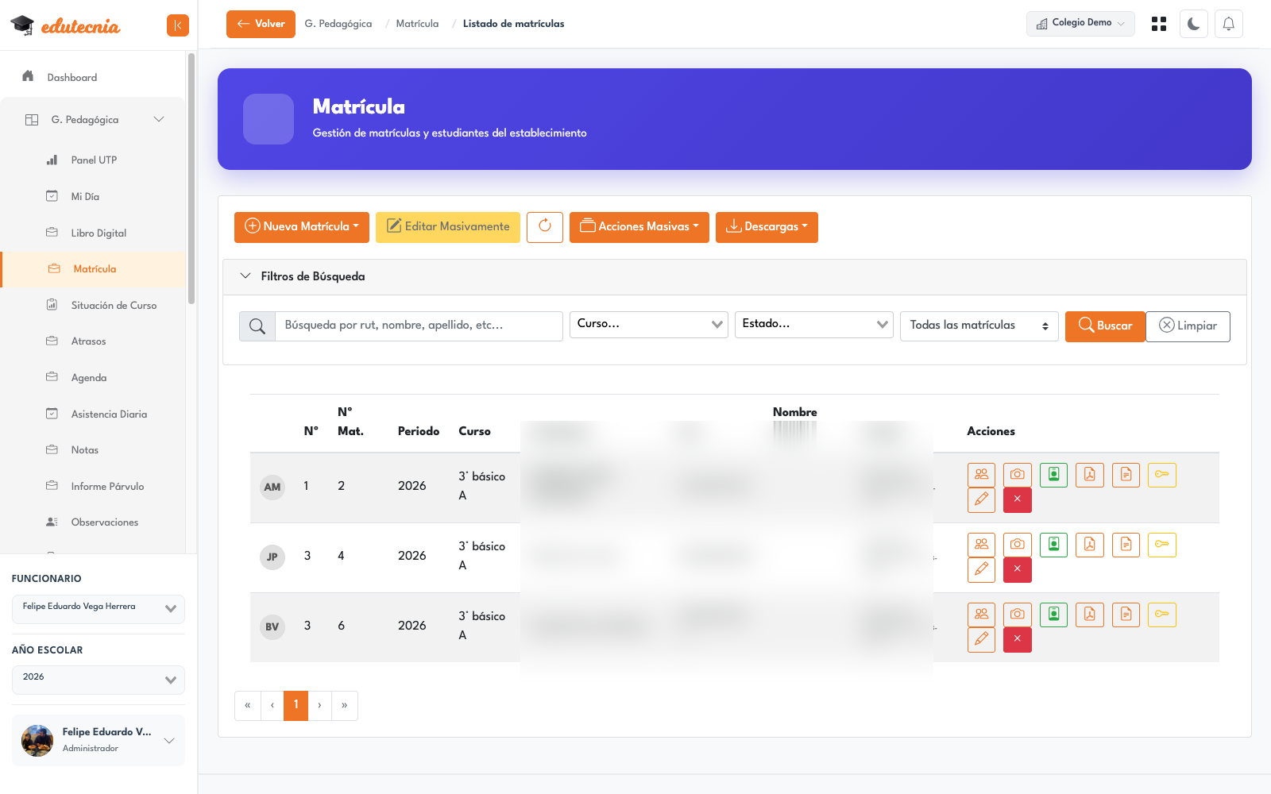1271x794 pixels.
Task: Open the Descargas dropdown
Action: (767, 227)
